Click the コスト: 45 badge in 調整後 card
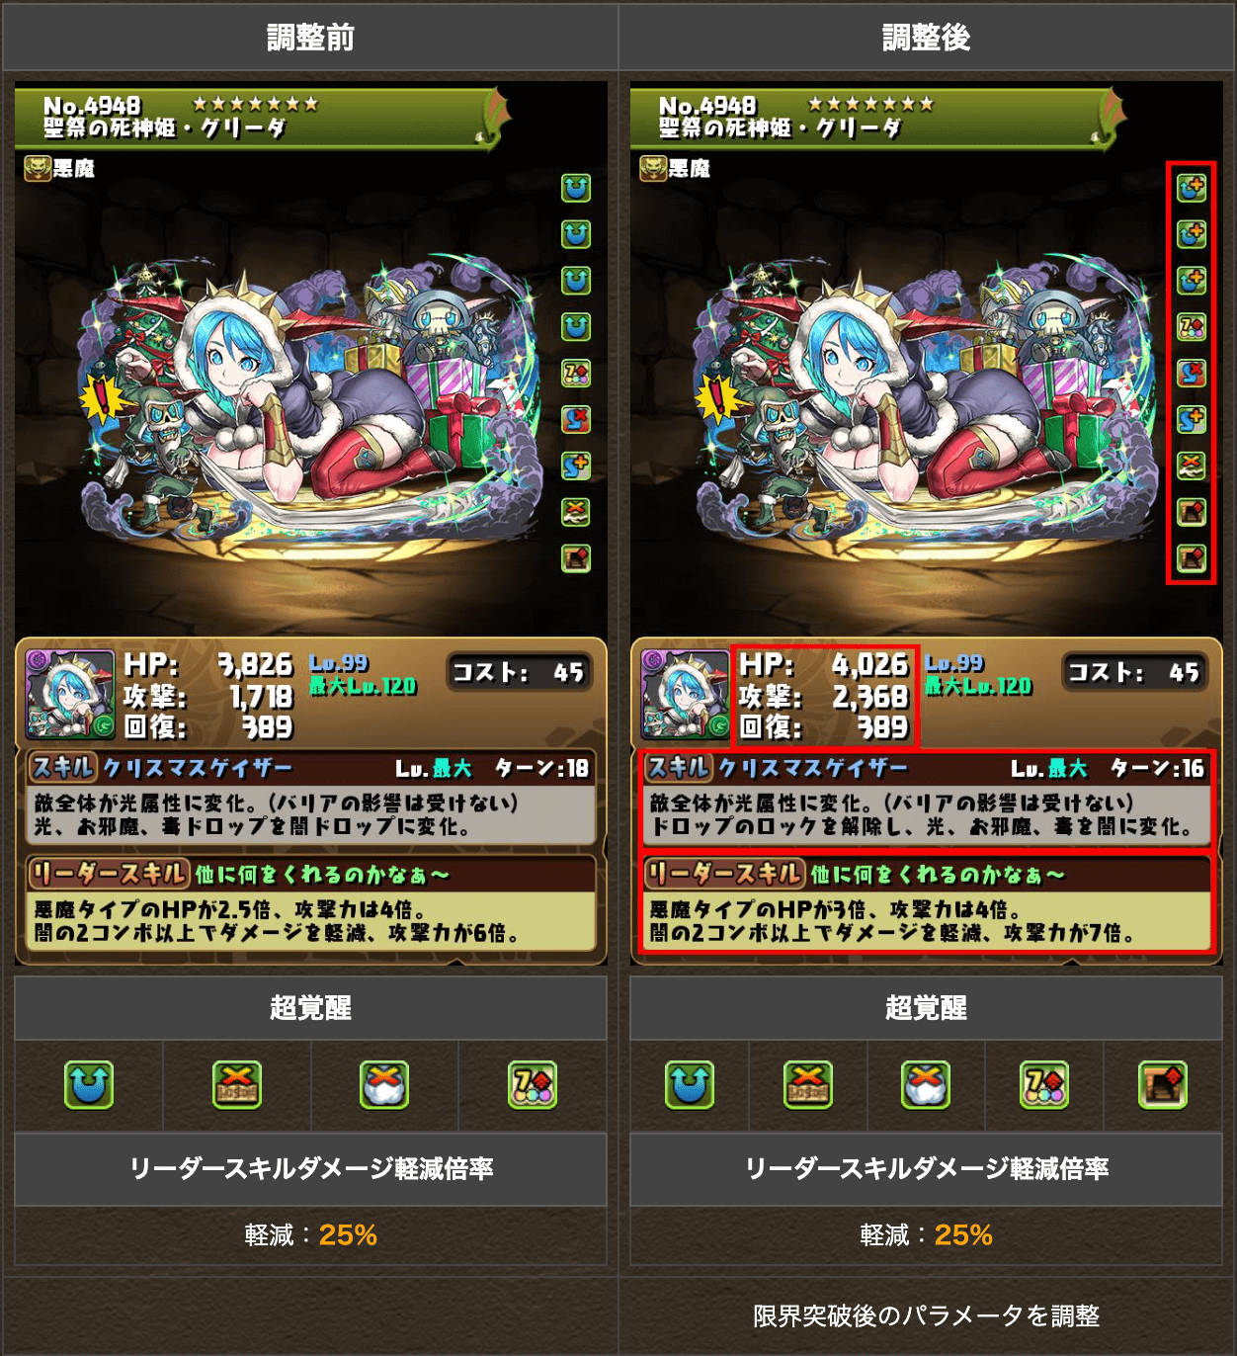Image resolution: width=1237 pixels, height=1356 pixels. 1134,672
